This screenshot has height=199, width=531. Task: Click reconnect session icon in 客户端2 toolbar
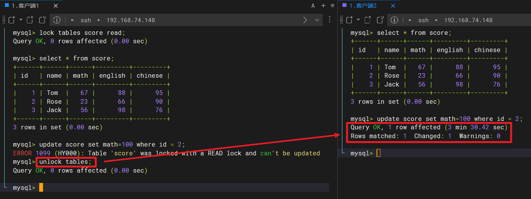[x=380, y=20]
